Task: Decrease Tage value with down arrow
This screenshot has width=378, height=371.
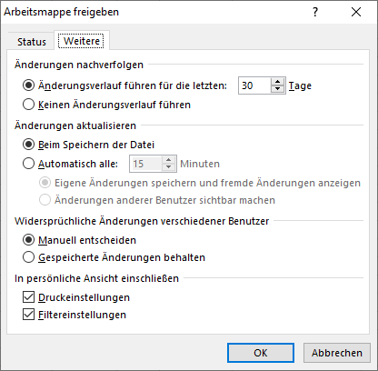Action: click(277, 89)
